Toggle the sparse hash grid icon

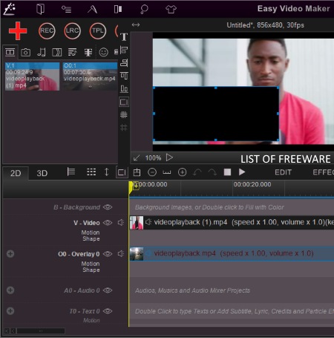coord(124,128)
